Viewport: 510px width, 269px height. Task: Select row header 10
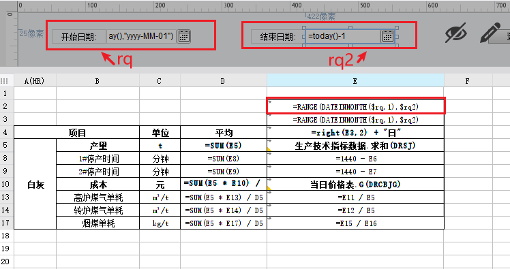(7, 184)
